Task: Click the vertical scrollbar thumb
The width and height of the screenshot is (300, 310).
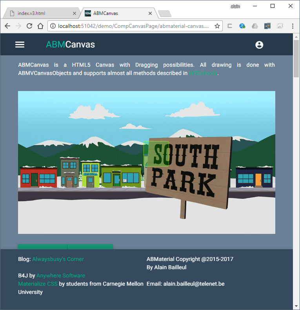Action: [296, 58]
